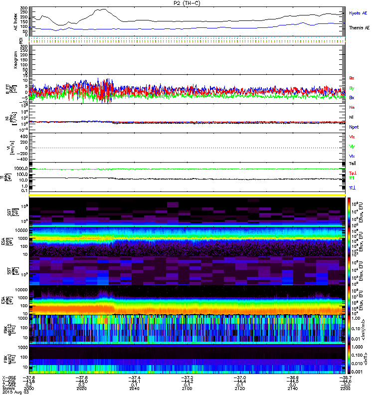Click the 2200 time tick label

pyautogui.click(x=345, y=389)
